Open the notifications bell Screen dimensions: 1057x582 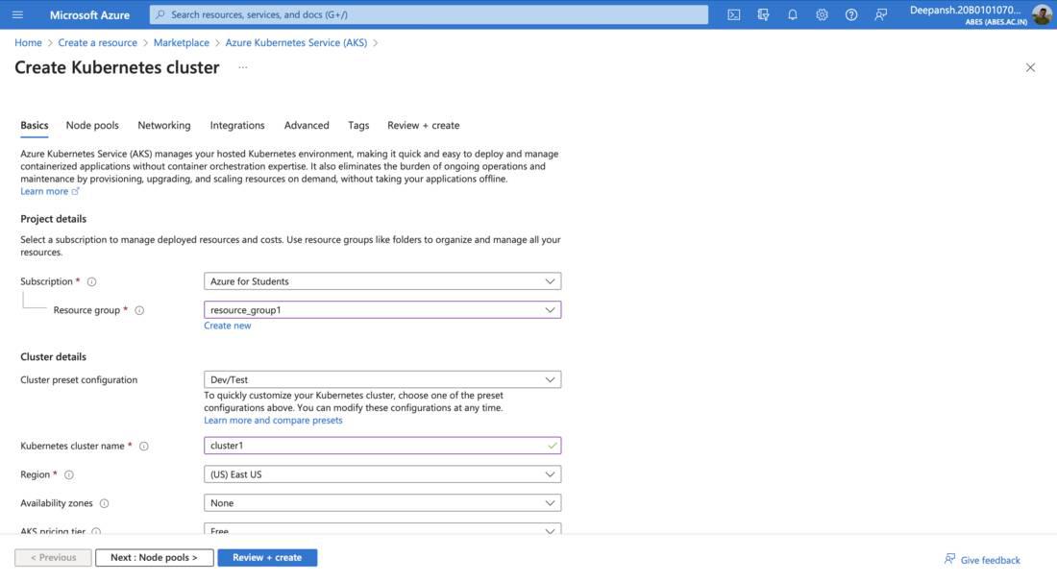tap(792, 14)
